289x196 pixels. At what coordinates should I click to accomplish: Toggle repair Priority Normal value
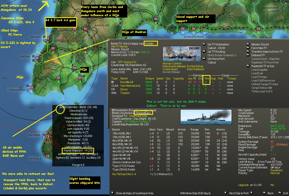pos(275,173)
